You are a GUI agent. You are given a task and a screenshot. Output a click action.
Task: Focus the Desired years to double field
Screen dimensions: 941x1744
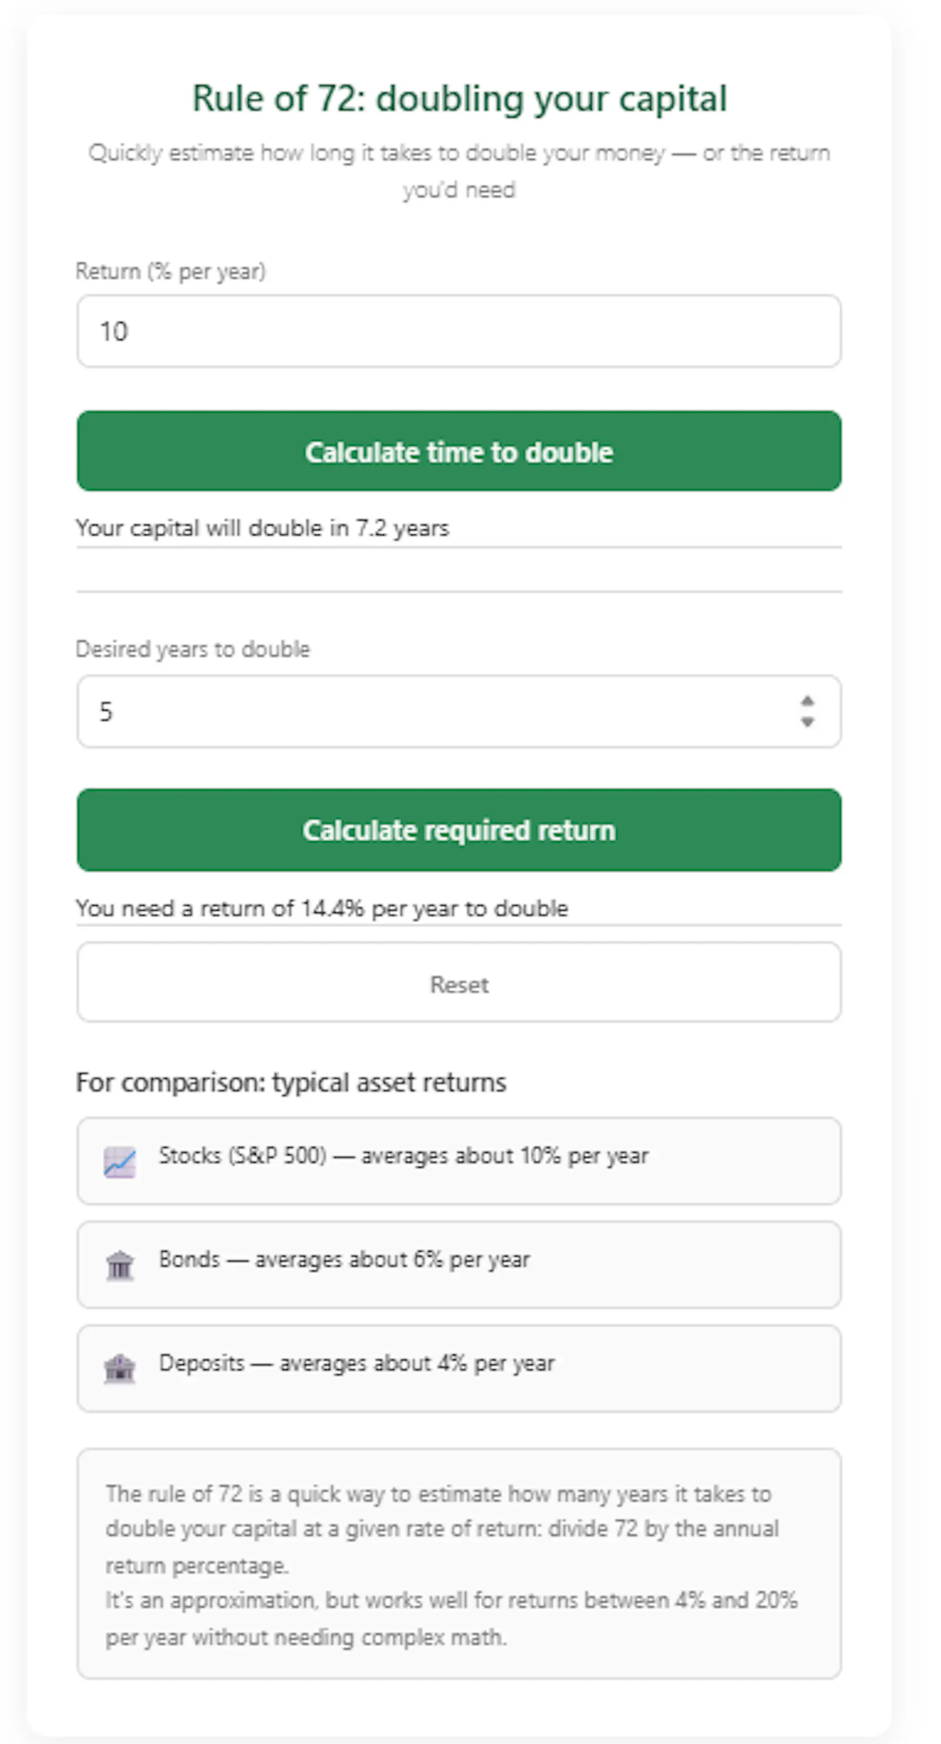(459, 712)
